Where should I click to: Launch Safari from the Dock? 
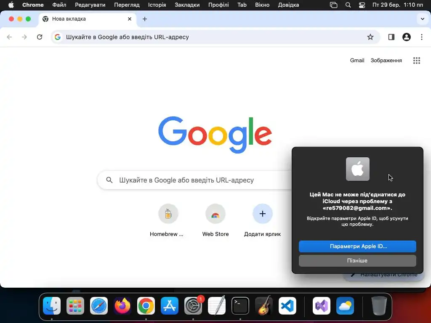pyautogui.click(x=99, y=306)
